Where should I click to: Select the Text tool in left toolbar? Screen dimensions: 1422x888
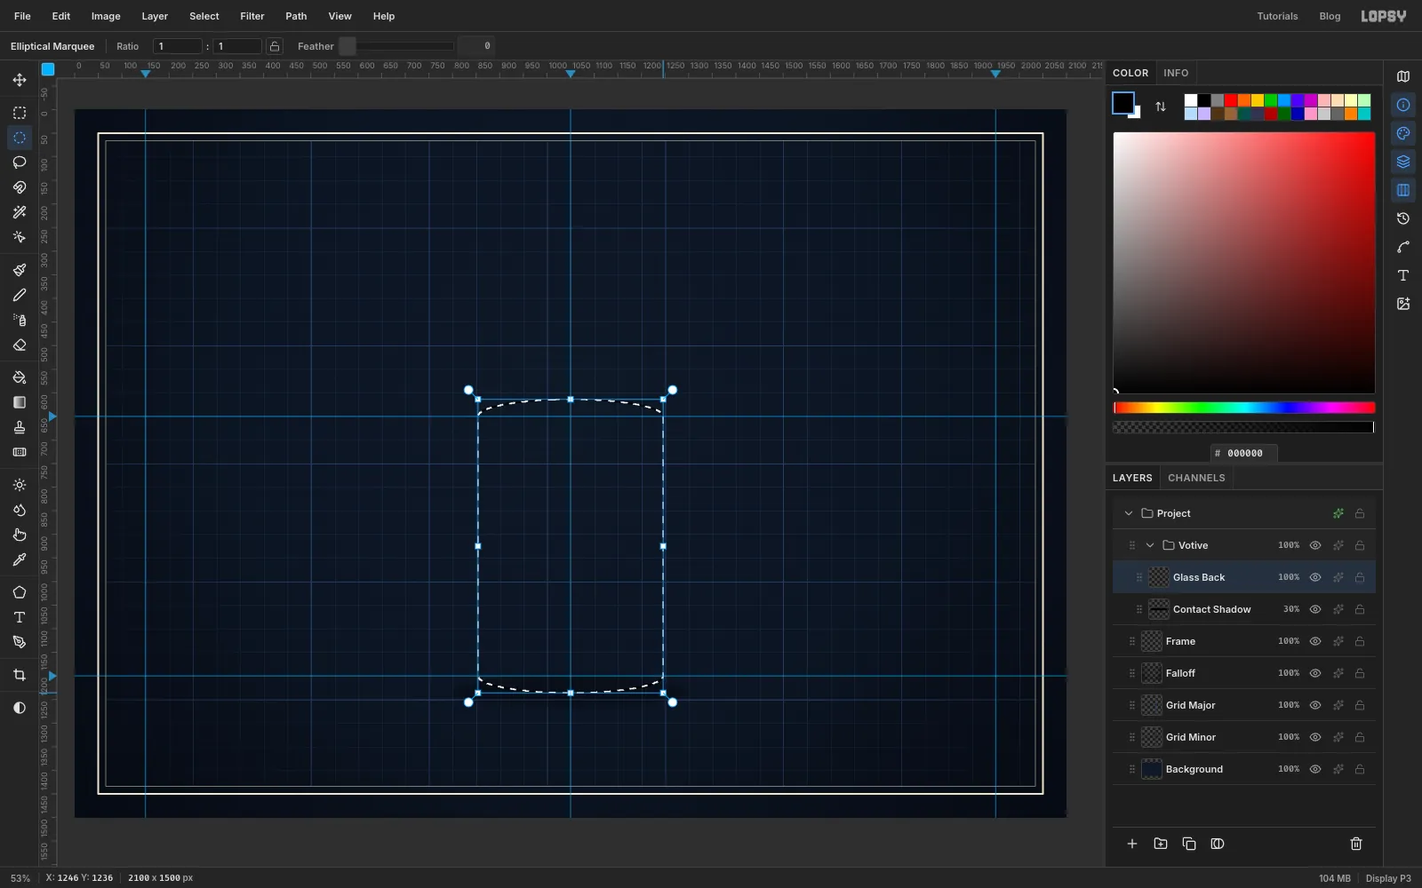pos(20,617)
